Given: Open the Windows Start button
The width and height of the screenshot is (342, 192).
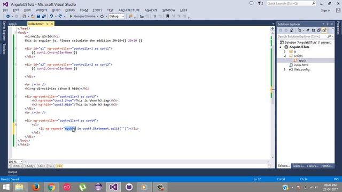Looking at the screenshot, I should click(6, 187).
